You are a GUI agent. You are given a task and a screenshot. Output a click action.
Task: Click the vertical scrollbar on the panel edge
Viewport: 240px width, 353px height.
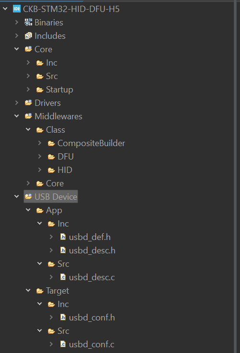(x=235, y=176)
